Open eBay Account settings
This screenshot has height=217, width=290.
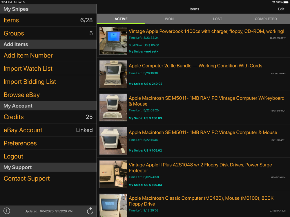point(48,130)
